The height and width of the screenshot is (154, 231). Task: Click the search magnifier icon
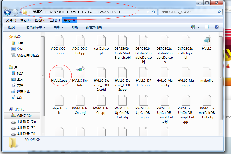click(219, 12)
